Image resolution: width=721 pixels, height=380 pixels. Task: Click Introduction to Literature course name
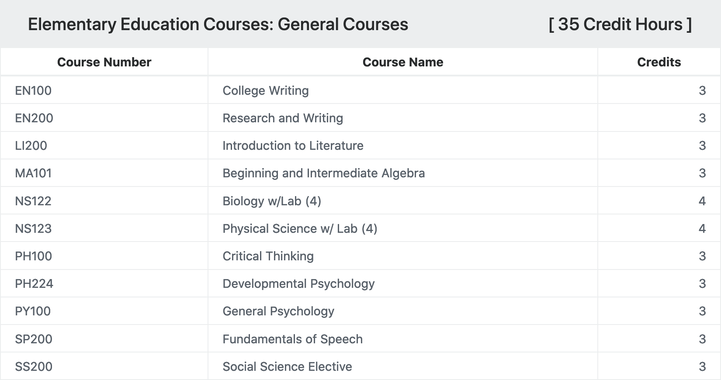[293, 145]
